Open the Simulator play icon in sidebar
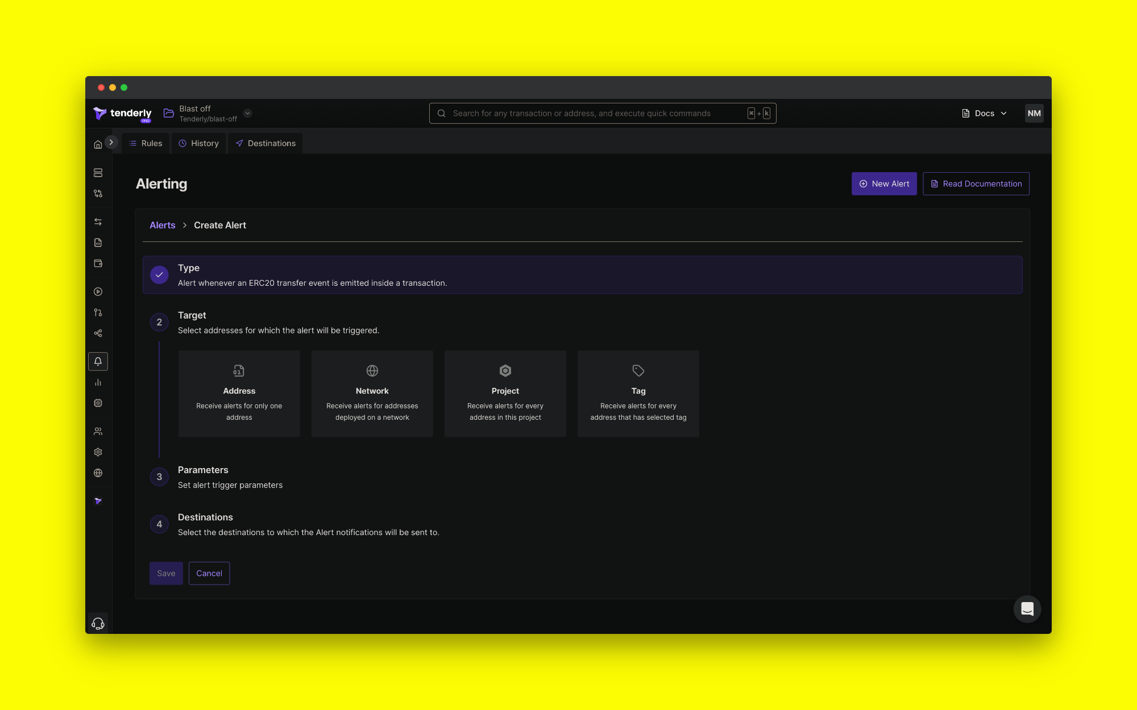This screenshot has width=1137, height=710. click(x=98, y=291)
